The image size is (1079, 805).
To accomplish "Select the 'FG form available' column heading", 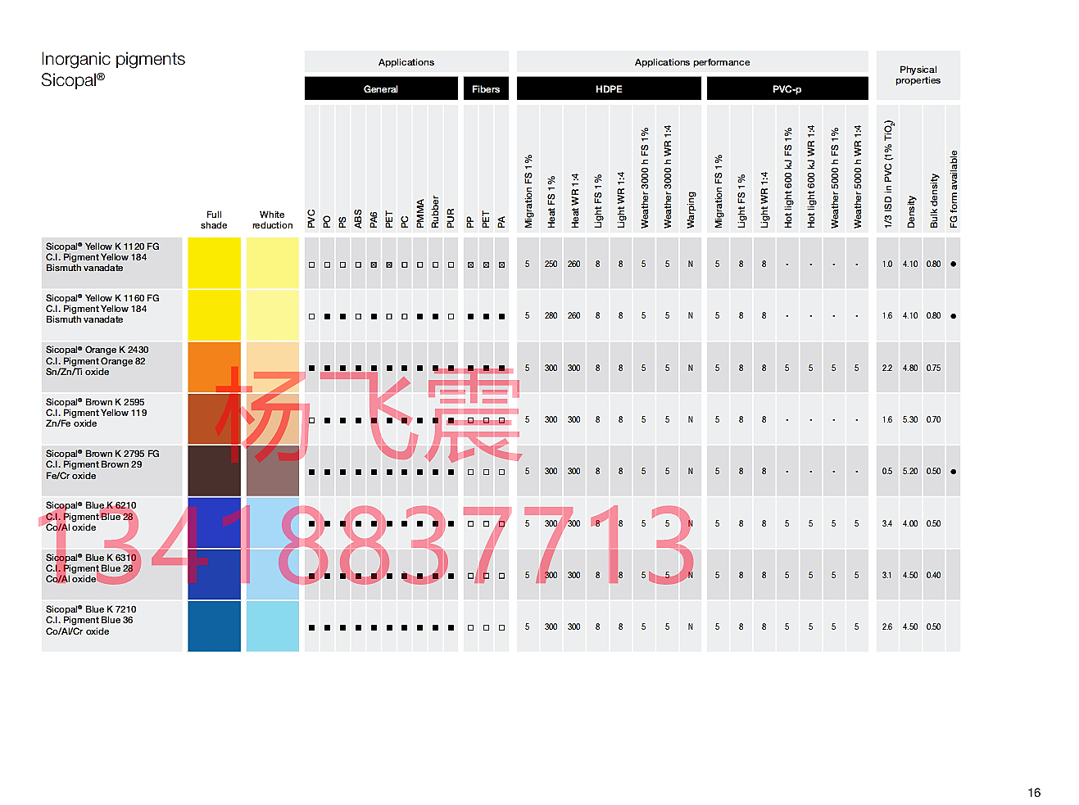I will coord(954,189).
